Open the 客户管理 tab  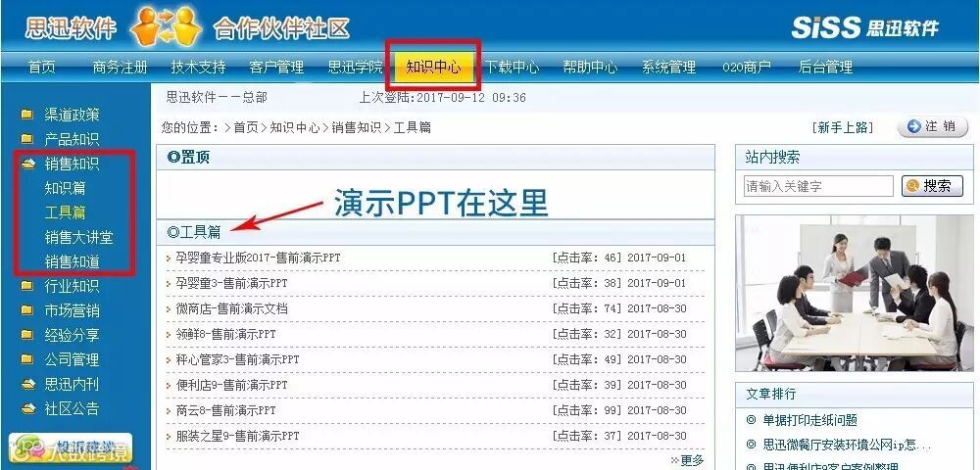276,67
